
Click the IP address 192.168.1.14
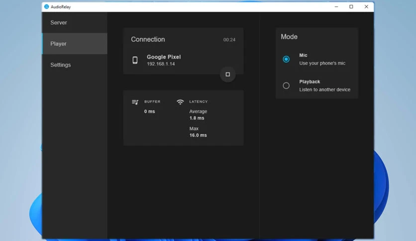click(x=161, y=64)
